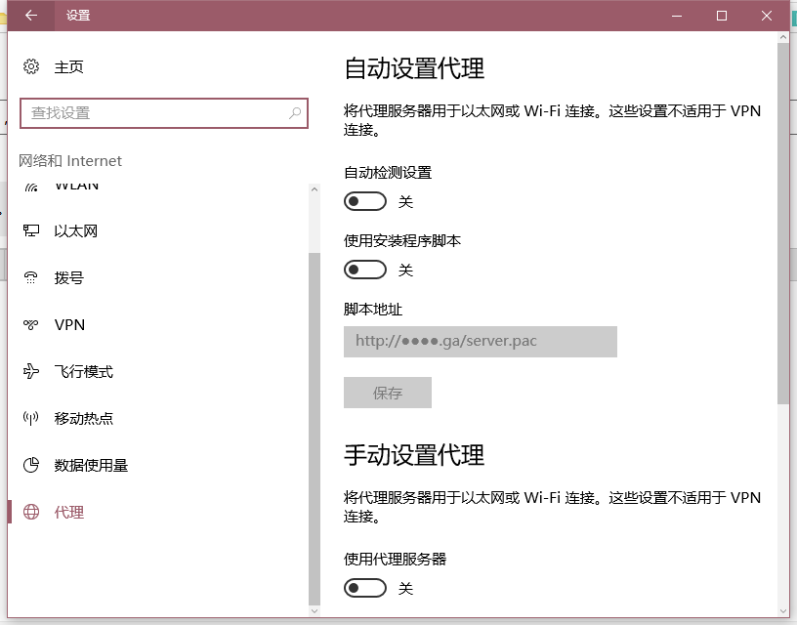Select the proxy globe icon
The image size is (797, 625).
pos(31,512)
